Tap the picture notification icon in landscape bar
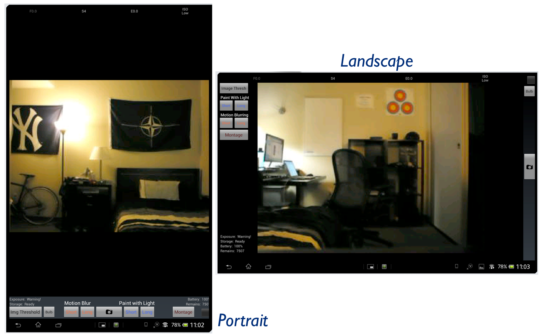This screenshot has width=543, height=336. (x=481, y=267)
